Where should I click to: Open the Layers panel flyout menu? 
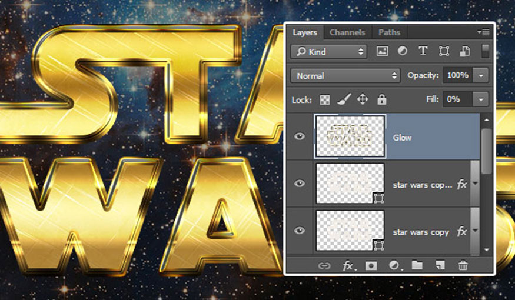click(x=483, y=32)
